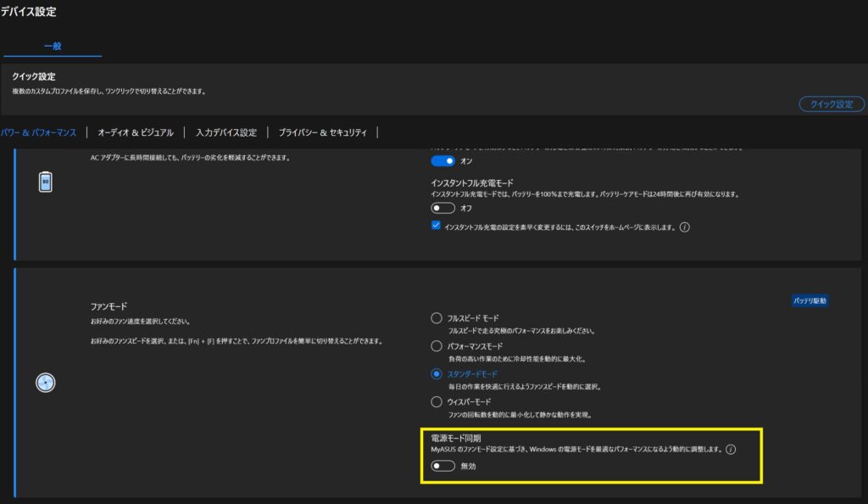
Task: Turn on the インスタントフル充電モード toggle
Action: point(442,206)
